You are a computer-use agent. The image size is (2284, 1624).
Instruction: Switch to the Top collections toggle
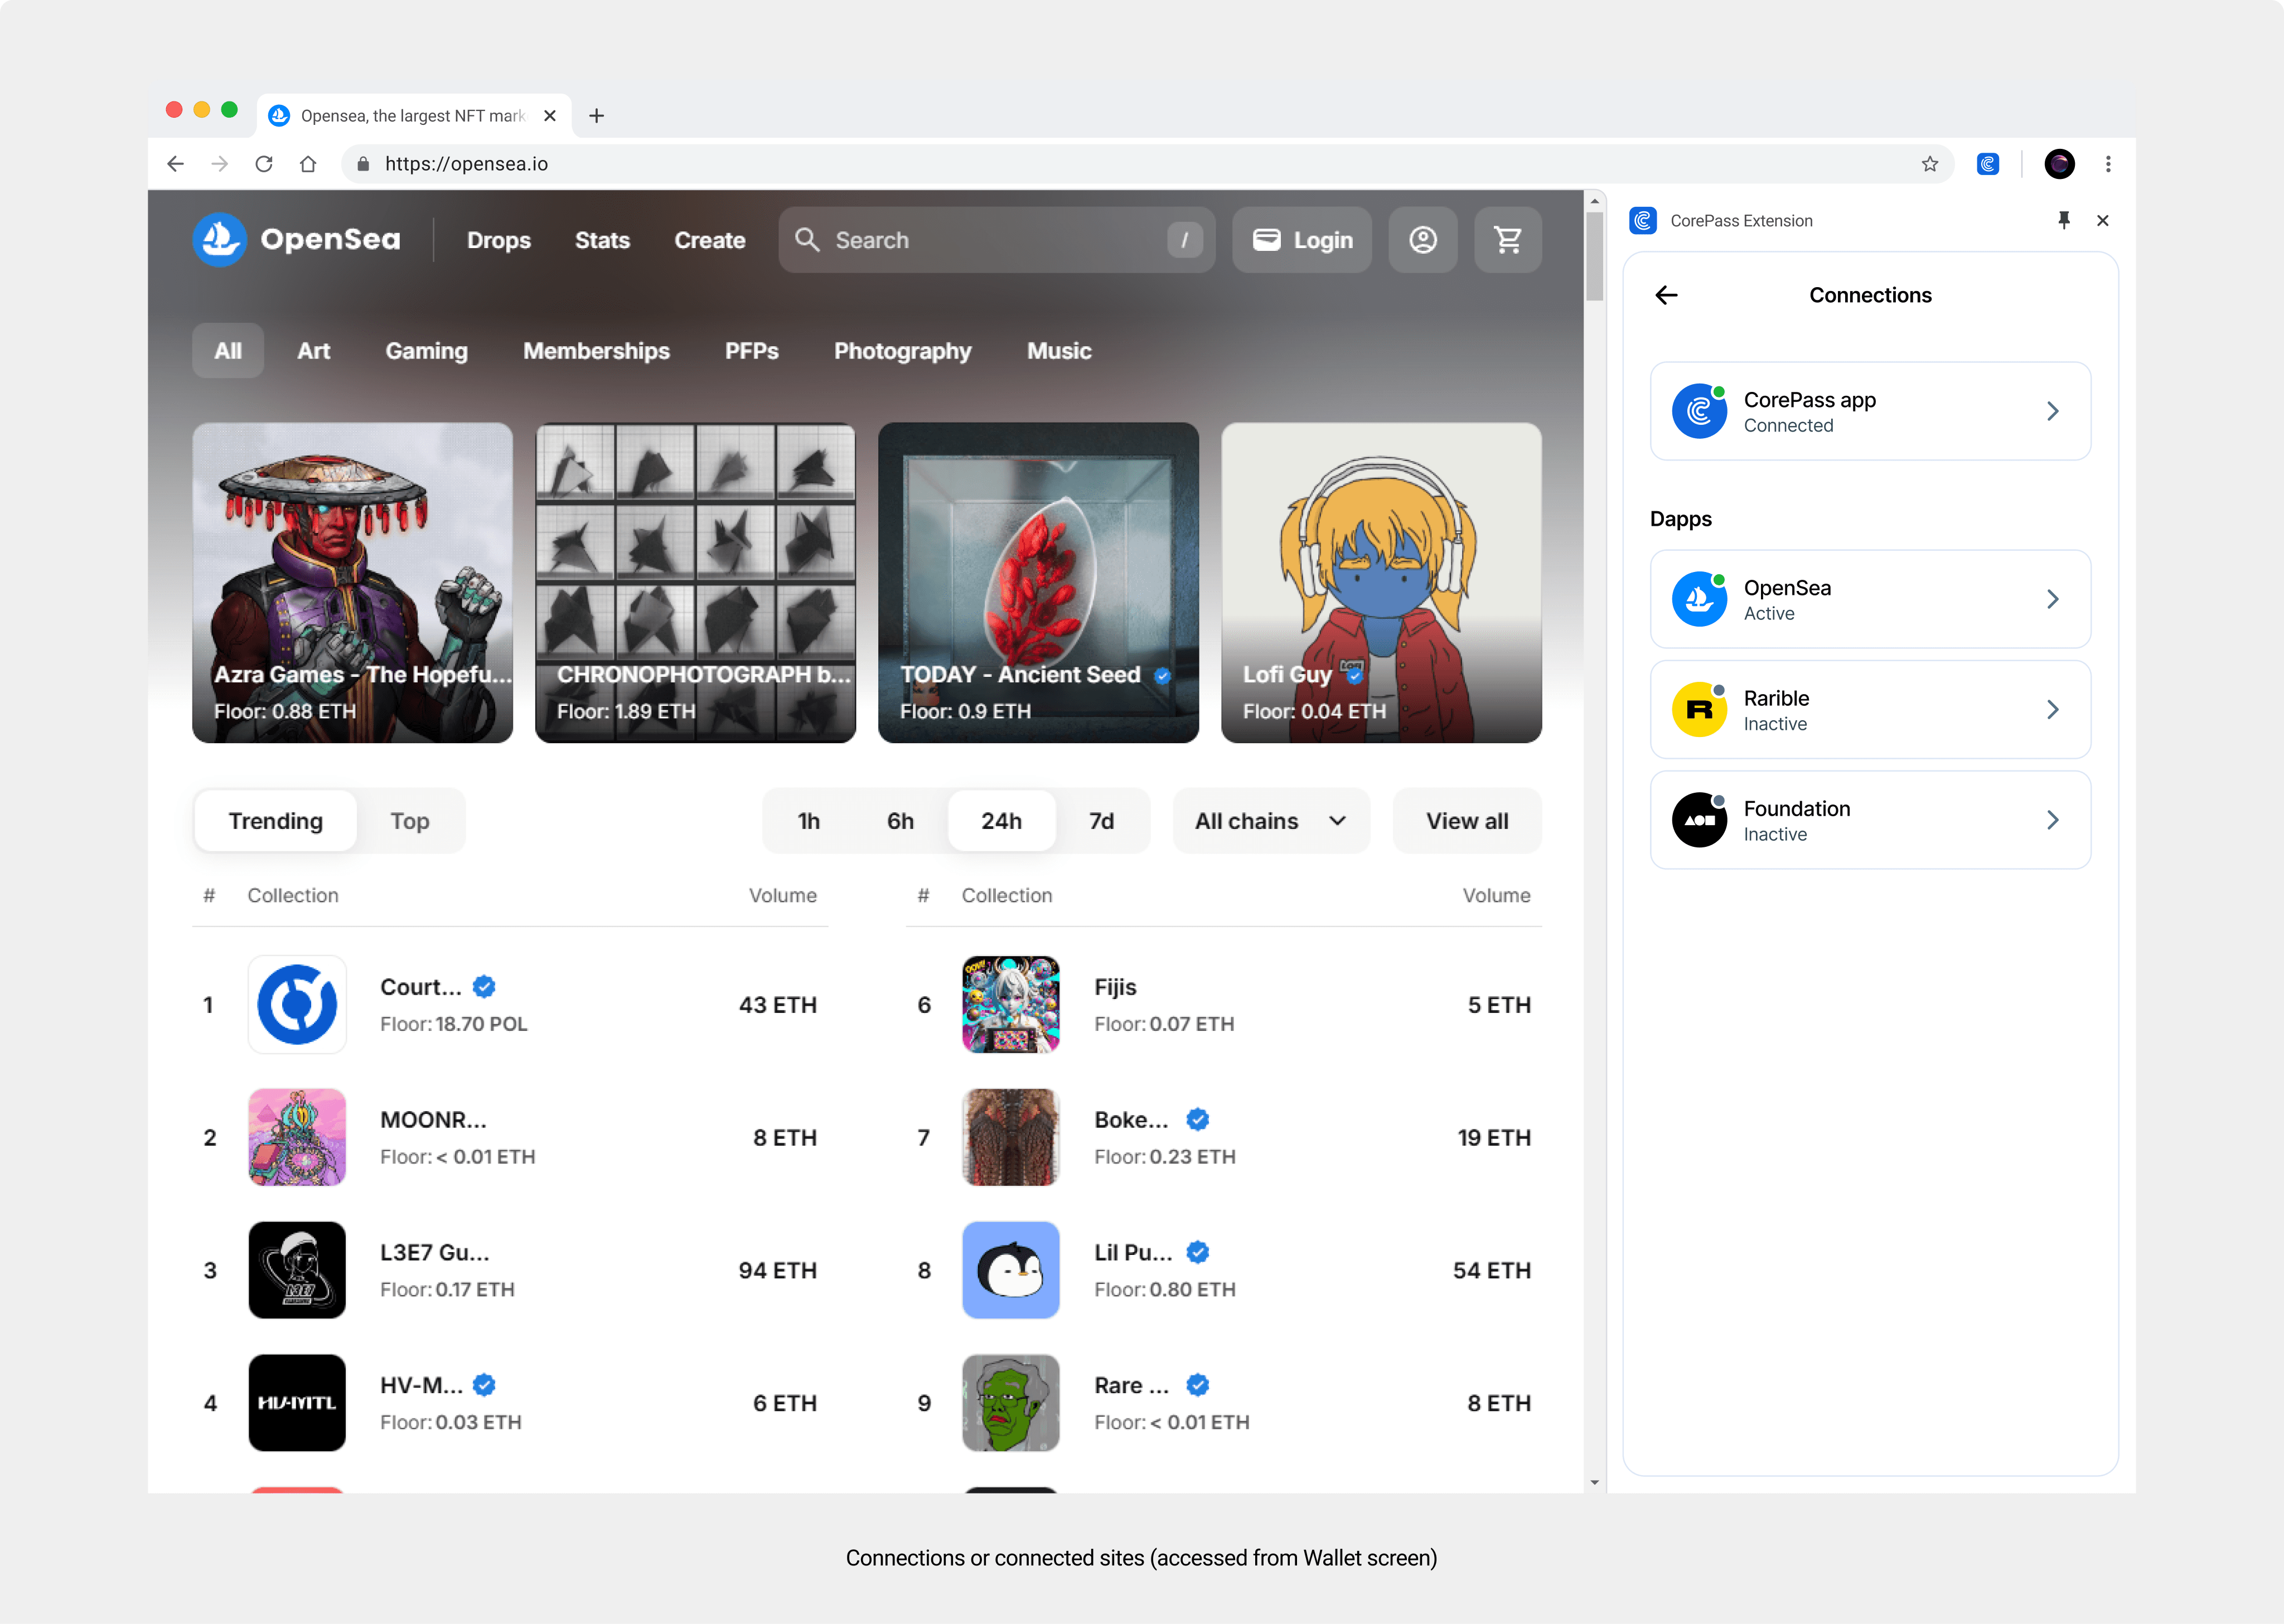click(x=409, y=821)
